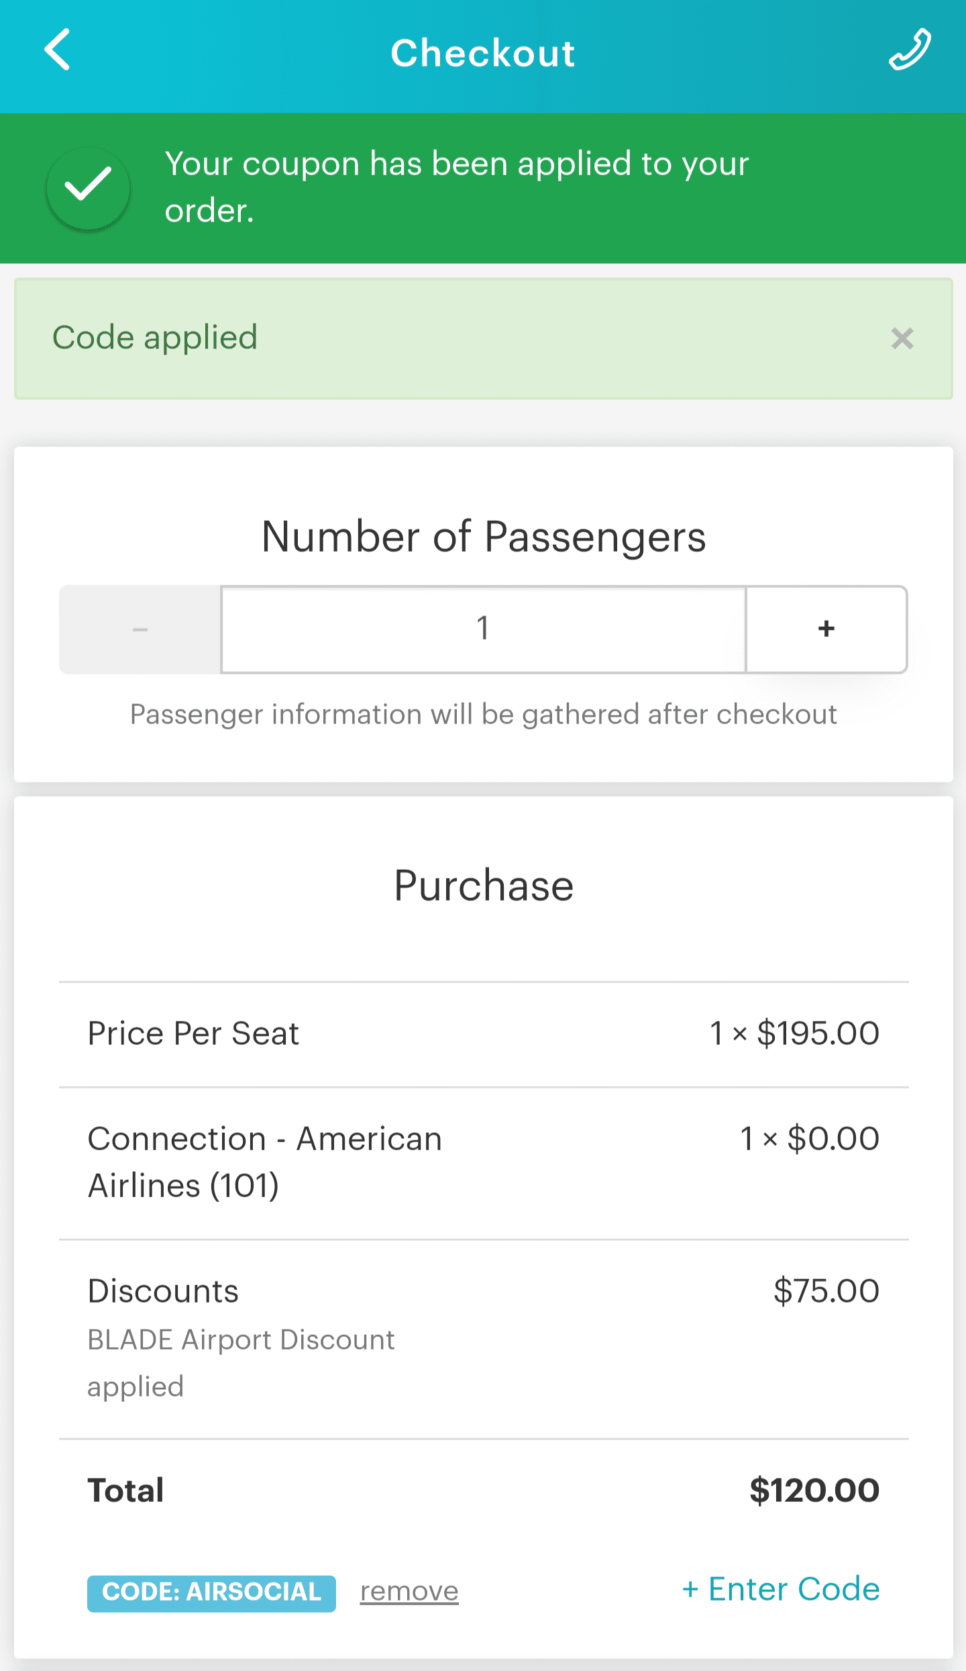Increase passenger count with plus button
The image size is (966, 1671).
click(826, 629)
